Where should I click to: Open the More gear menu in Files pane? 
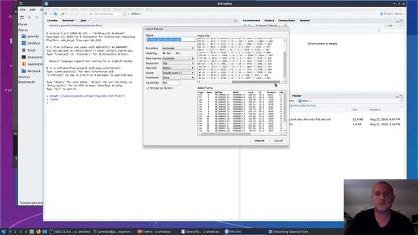305,101
